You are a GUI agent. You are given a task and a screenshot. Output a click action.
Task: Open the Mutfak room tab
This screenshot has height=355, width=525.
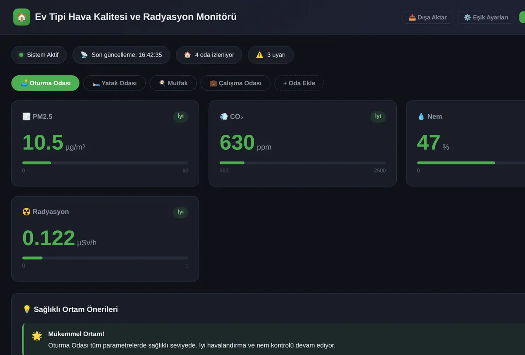(173, 83)
